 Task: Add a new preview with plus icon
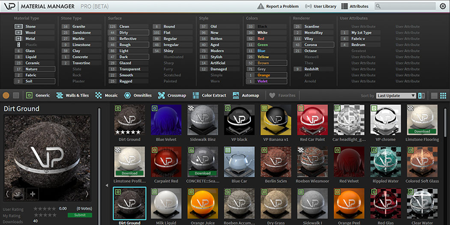(x=33, y=194)
